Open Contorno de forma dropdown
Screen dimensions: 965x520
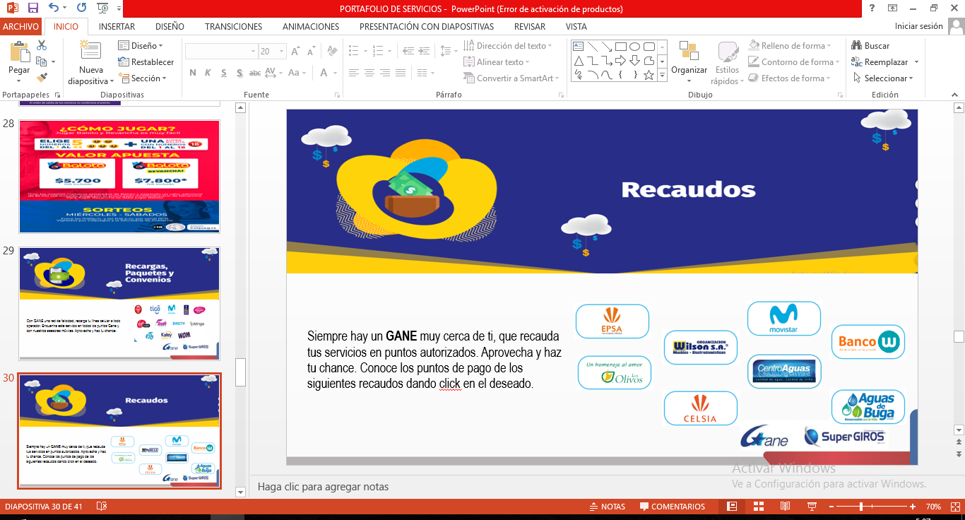(x=795, y=62)
